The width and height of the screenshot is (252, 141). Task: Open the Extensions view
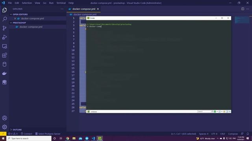tap(4, 55)
